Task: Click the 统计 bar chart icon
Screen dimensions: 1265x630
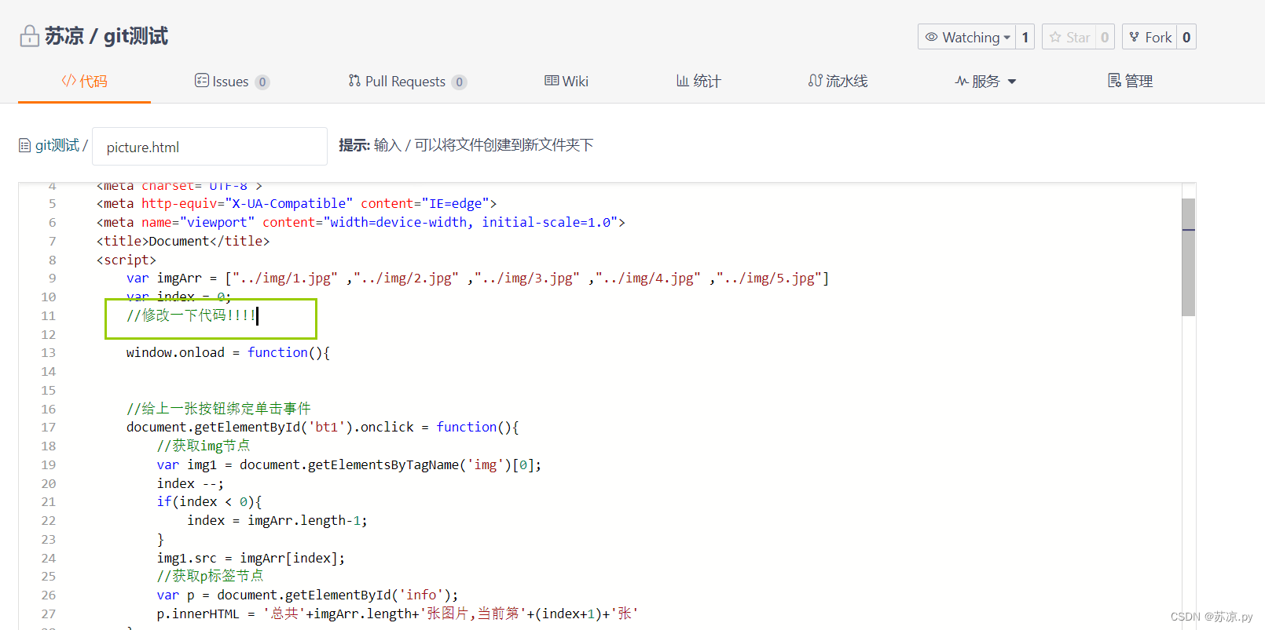Action: [x=683, y=81]
